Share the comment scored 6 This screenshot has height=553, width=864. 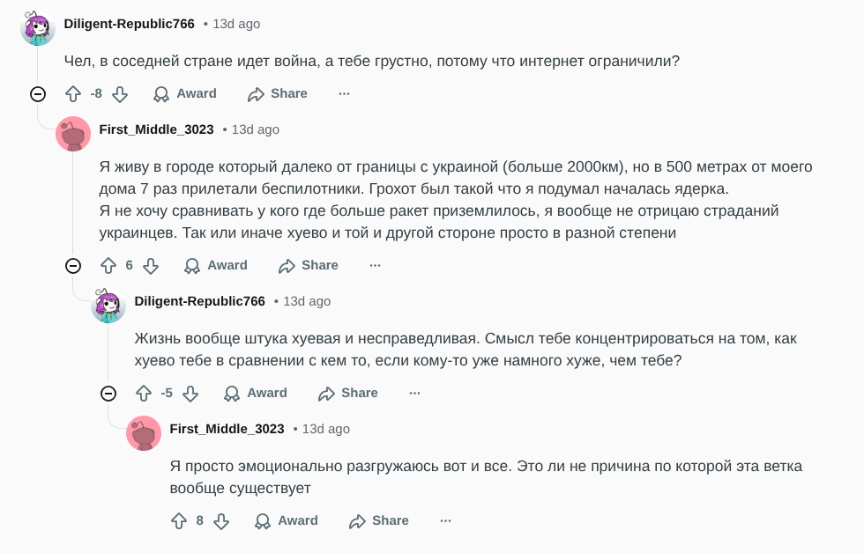point(309,265)
